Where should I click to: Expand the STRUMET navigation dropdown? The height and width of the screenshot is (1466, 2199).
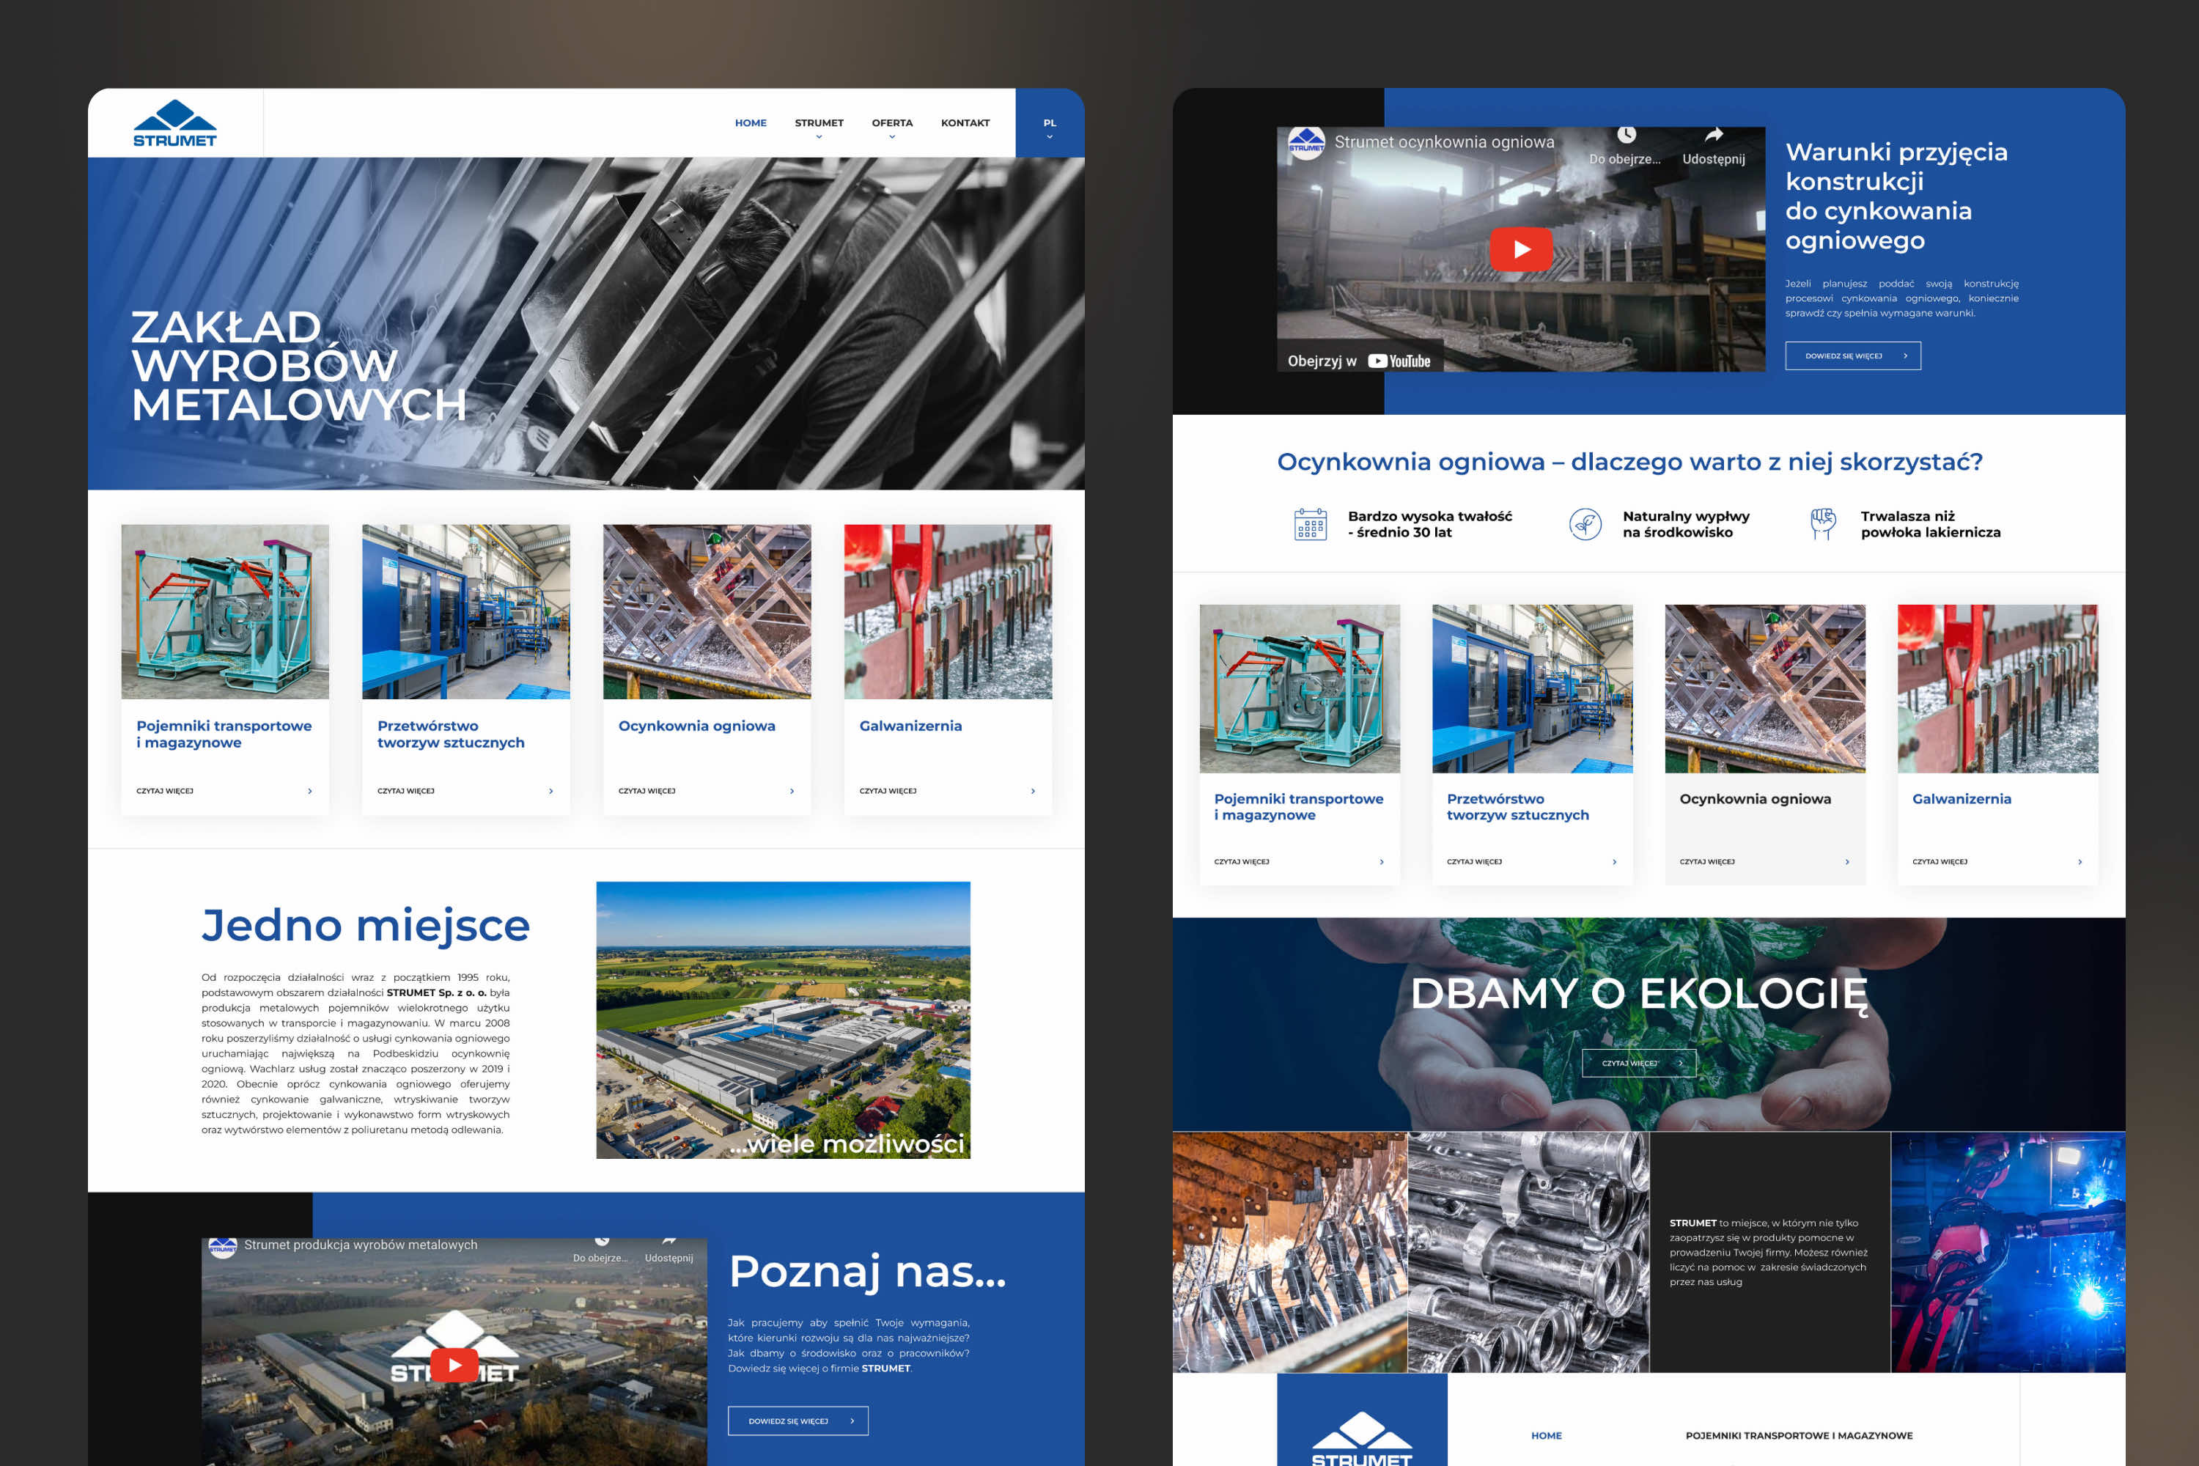pyautogui.click(x=819, y=127)
